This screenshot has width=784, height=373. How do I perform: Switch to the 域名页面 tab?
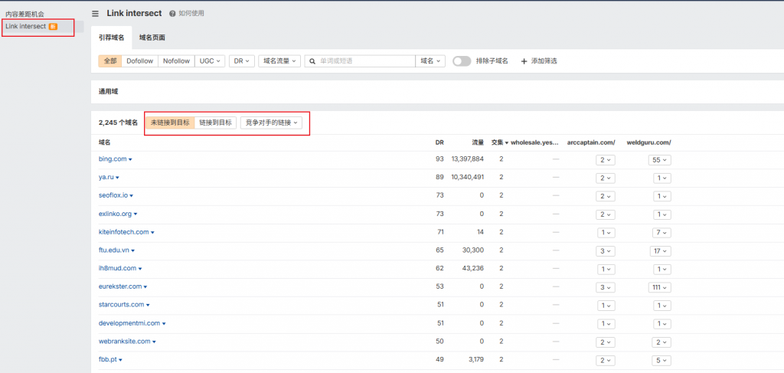point(152,38)
